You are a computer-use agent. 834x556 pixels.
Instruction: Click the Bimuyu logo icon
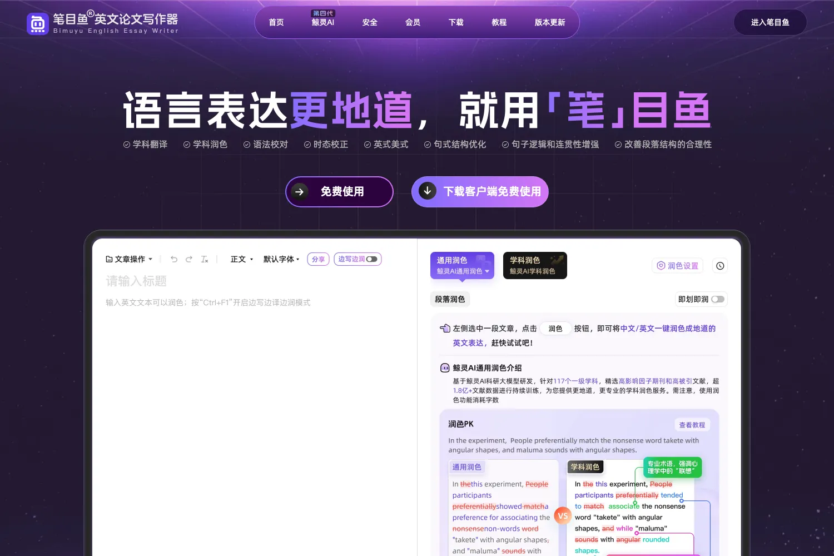tap(38, 24)
